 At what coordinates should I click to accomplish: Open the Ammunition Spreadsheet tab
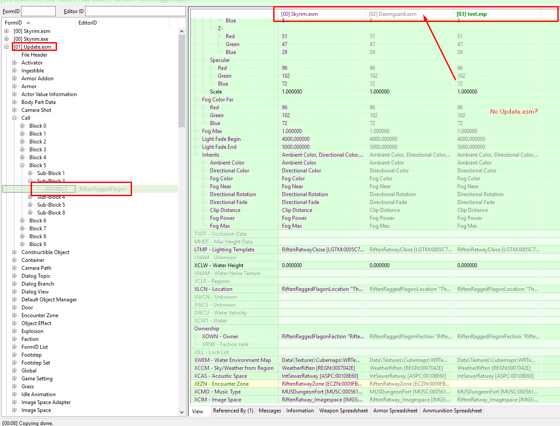pyautogui.click(x=452, y=411)
